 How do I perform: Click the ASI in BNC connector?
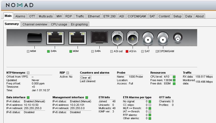tap(133, 38)
